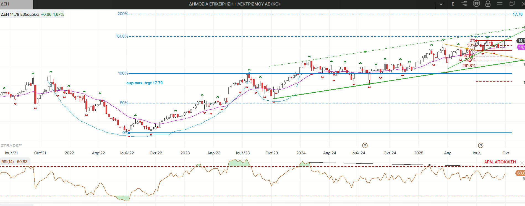Image resolution: width=525 pixels, height=206 pixels.
Task: Select the 'cup max. trgt 17.70' annotation
Action: point(144,83)
